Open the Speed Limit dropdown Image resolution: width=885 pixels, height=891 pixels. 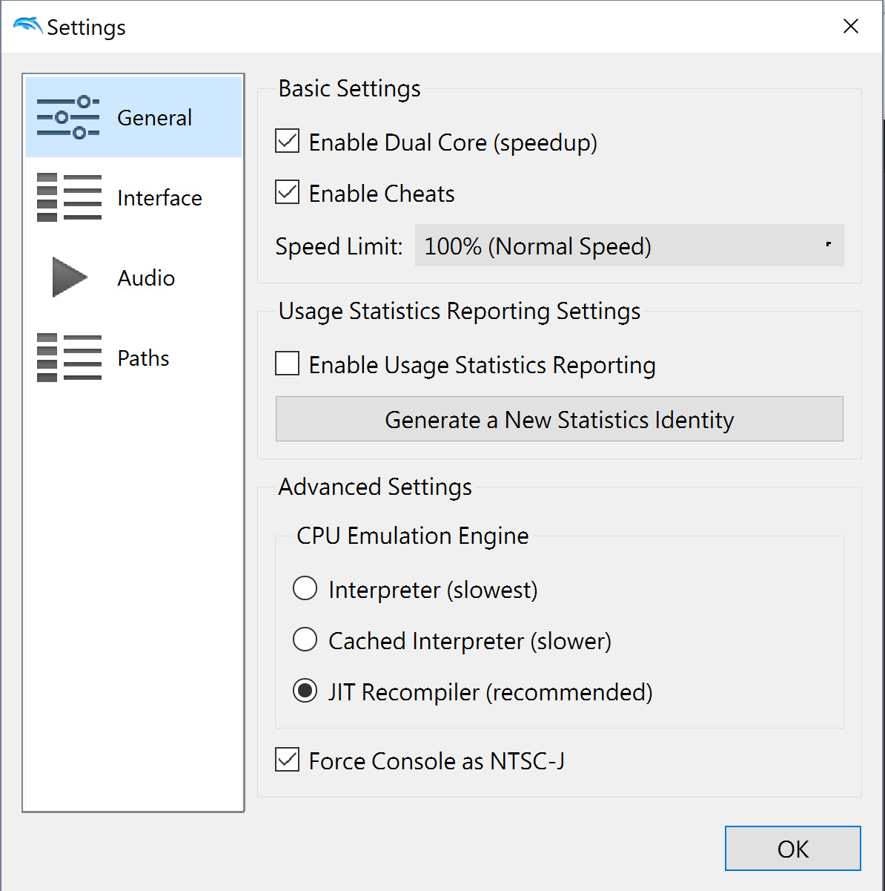click(x=629, y=246)
